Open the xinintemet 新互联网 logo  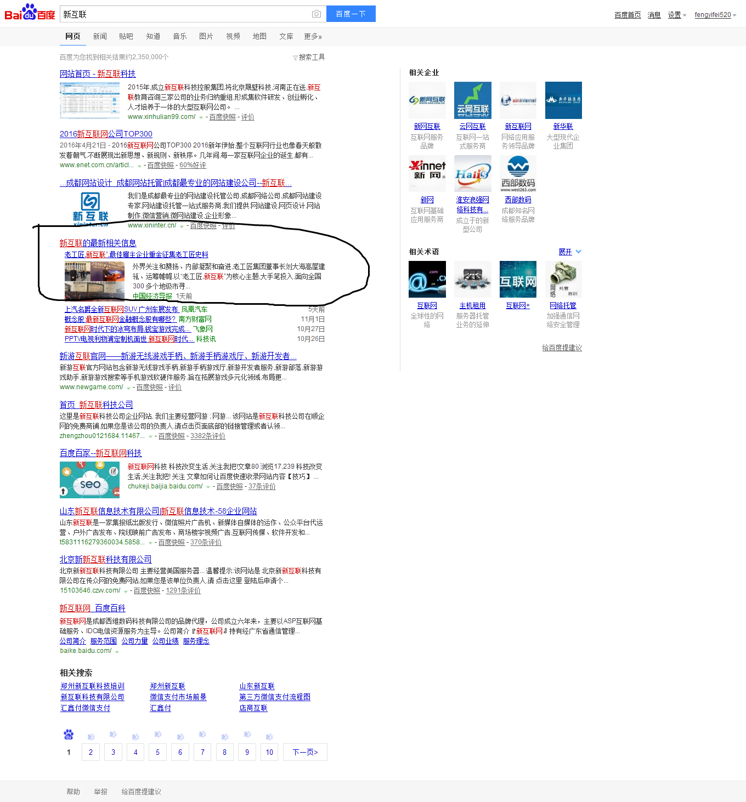pos(518,100)
